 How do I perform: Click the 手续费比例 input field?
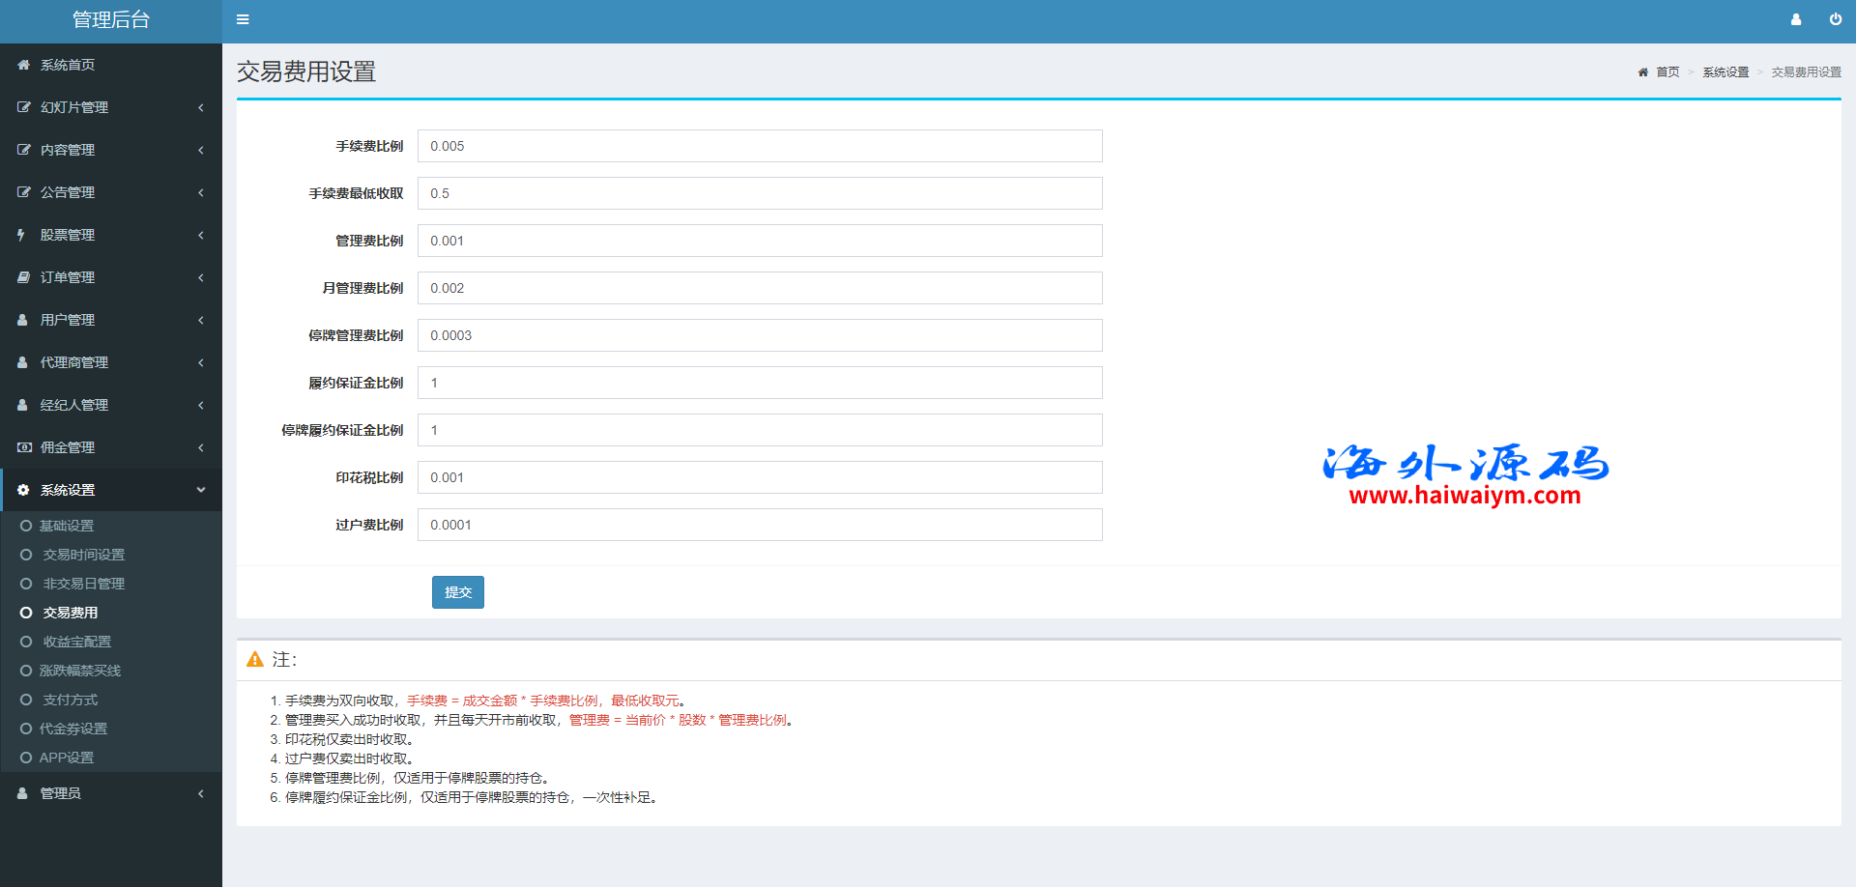tap(759, 146)
